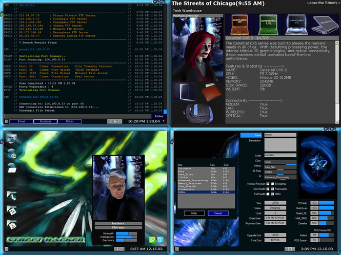Switch to the Notes tab
The height and width of the screenshot is (255, 341).
[x=69, y=121]
